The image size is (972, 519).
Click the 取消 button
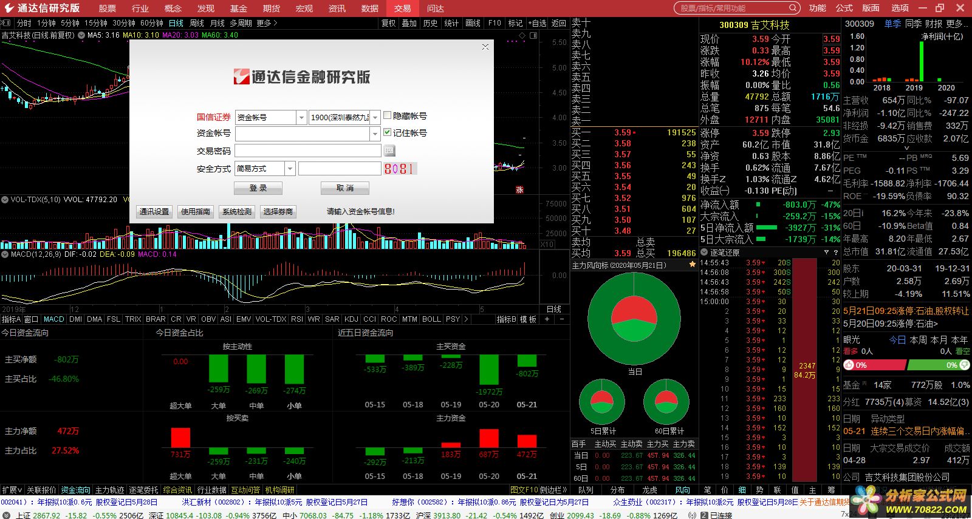point(344,188)
